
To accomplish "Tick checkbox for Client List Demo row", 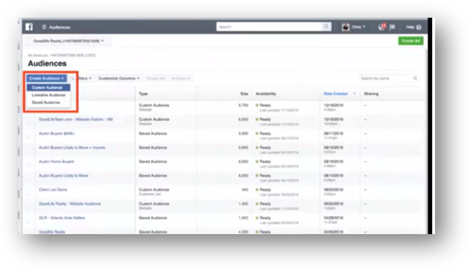I will tap(29, 192).
